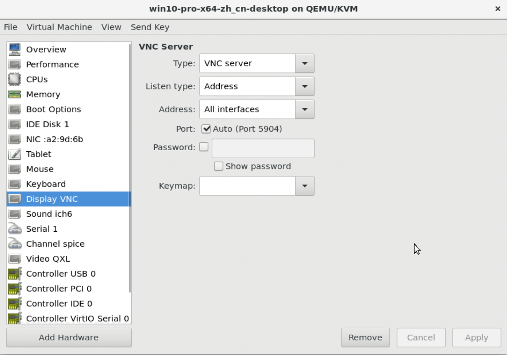Click the hardware list scrollbar
Image resolution: width=507 pixels, height=355 pixels.
(x=130, y=169)
